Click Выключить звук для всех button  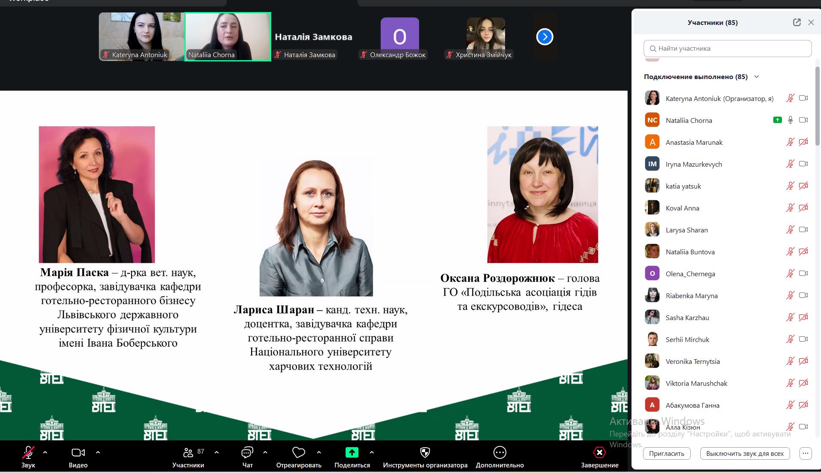(x=744, y=453)
